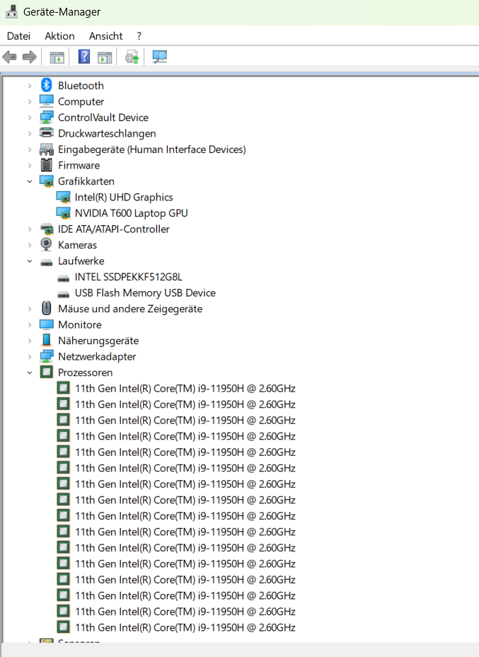Open Help via the blue question-mark icon
Image resolution: width=479 pixels, height=657 pixels.
84,57
